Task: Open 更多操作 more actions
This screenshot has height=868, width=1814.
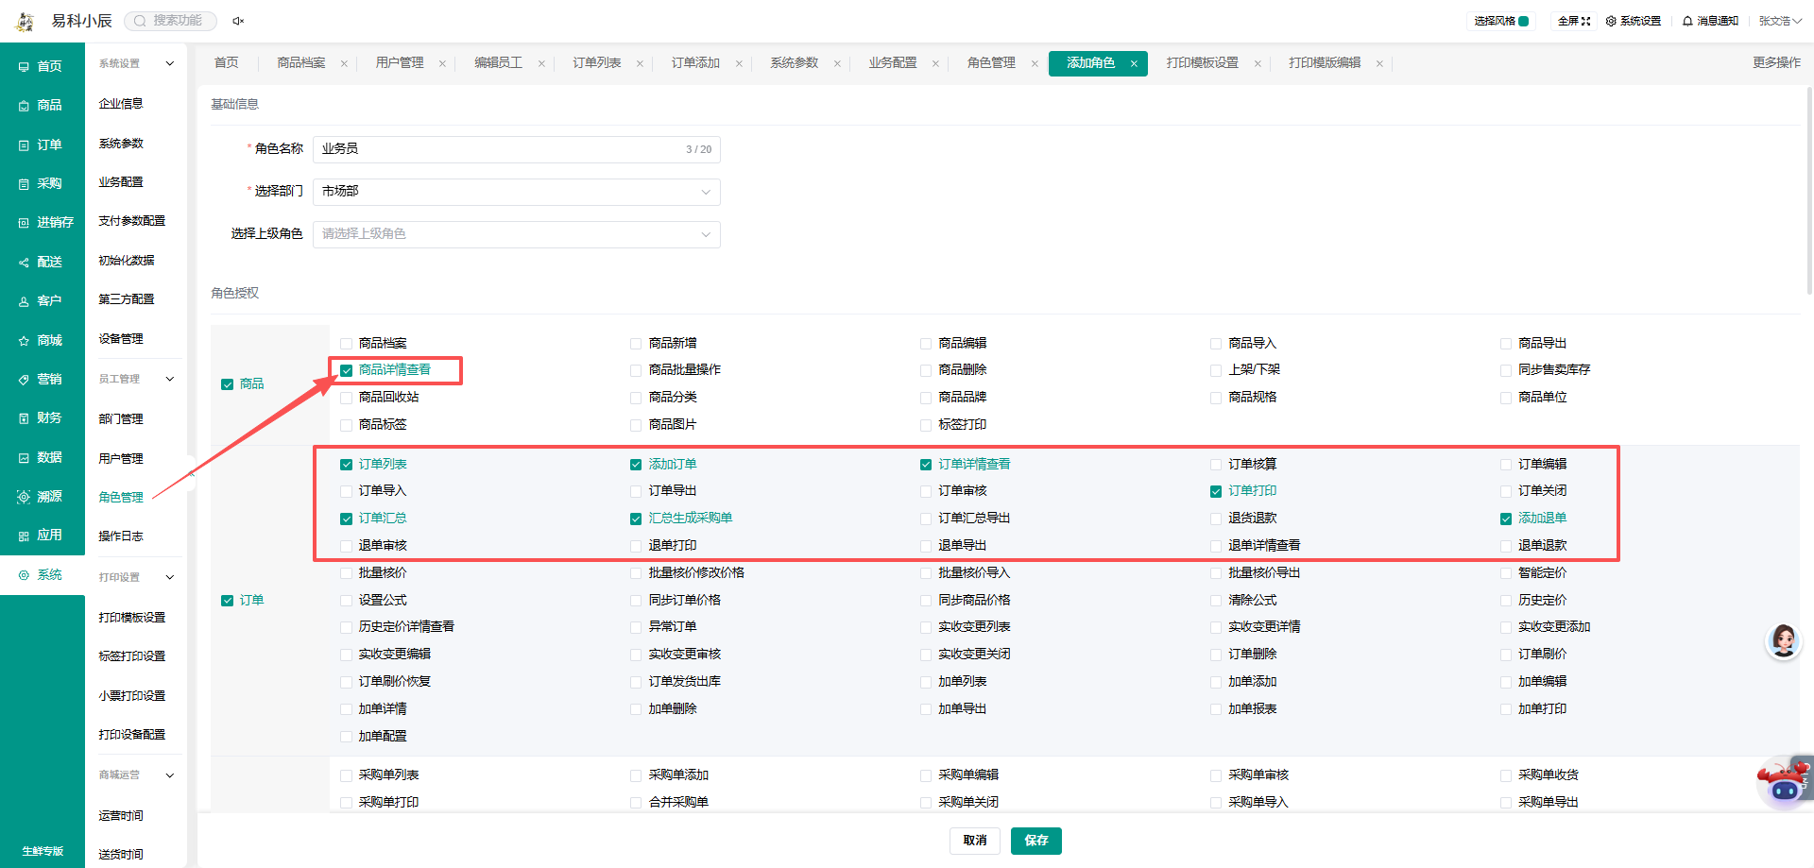Action: (x=1776, y=63)
